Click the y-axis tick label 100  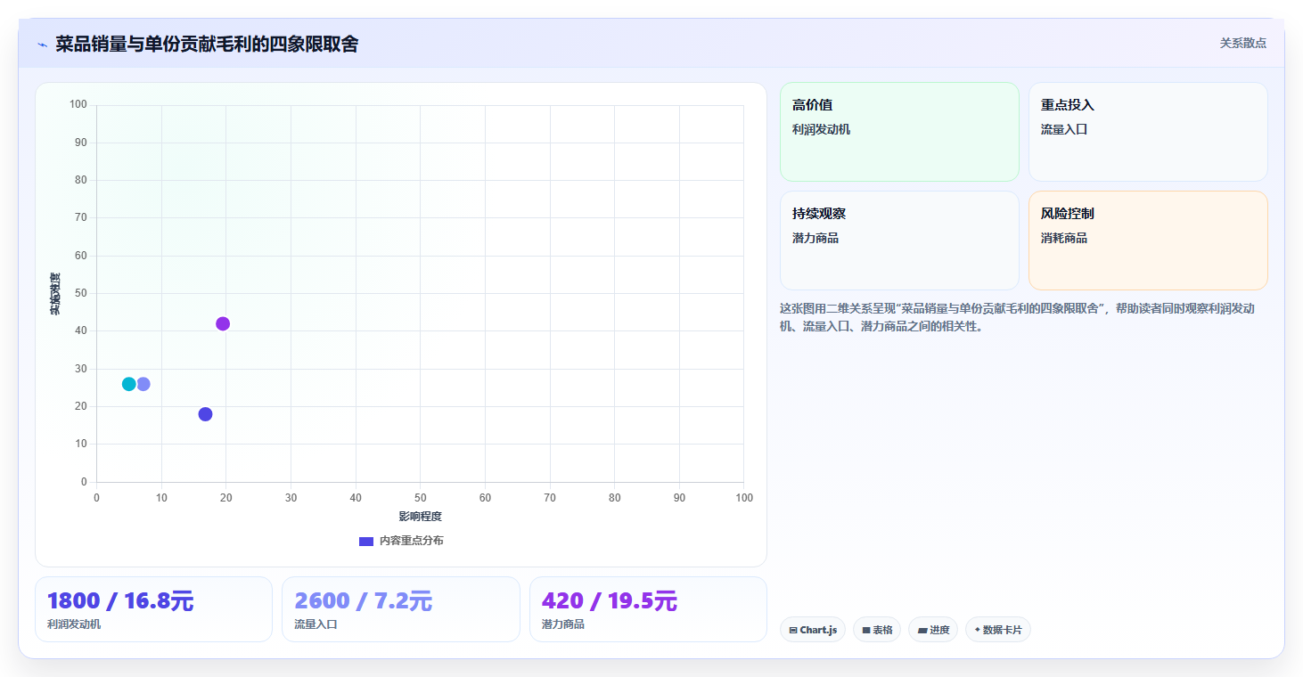[78, 105]
